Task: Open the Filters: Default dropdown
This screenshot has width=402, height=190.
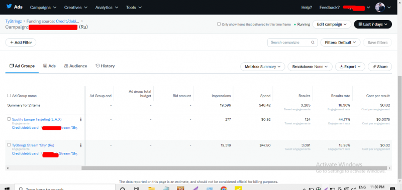Action: point(340,43)
